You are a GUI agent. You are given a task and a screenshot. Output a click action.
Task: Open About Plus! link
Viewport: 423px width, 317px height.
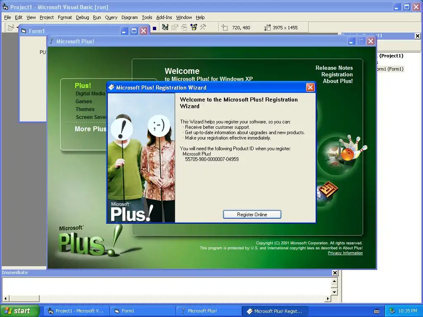338,81
